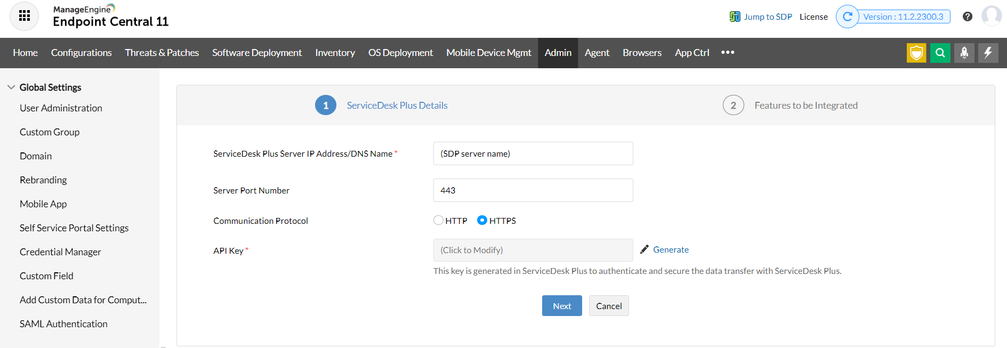This screenshot has width=1007, height=348.
Task: Open the apps grid launcher icon
Action: tap(24, 16)
